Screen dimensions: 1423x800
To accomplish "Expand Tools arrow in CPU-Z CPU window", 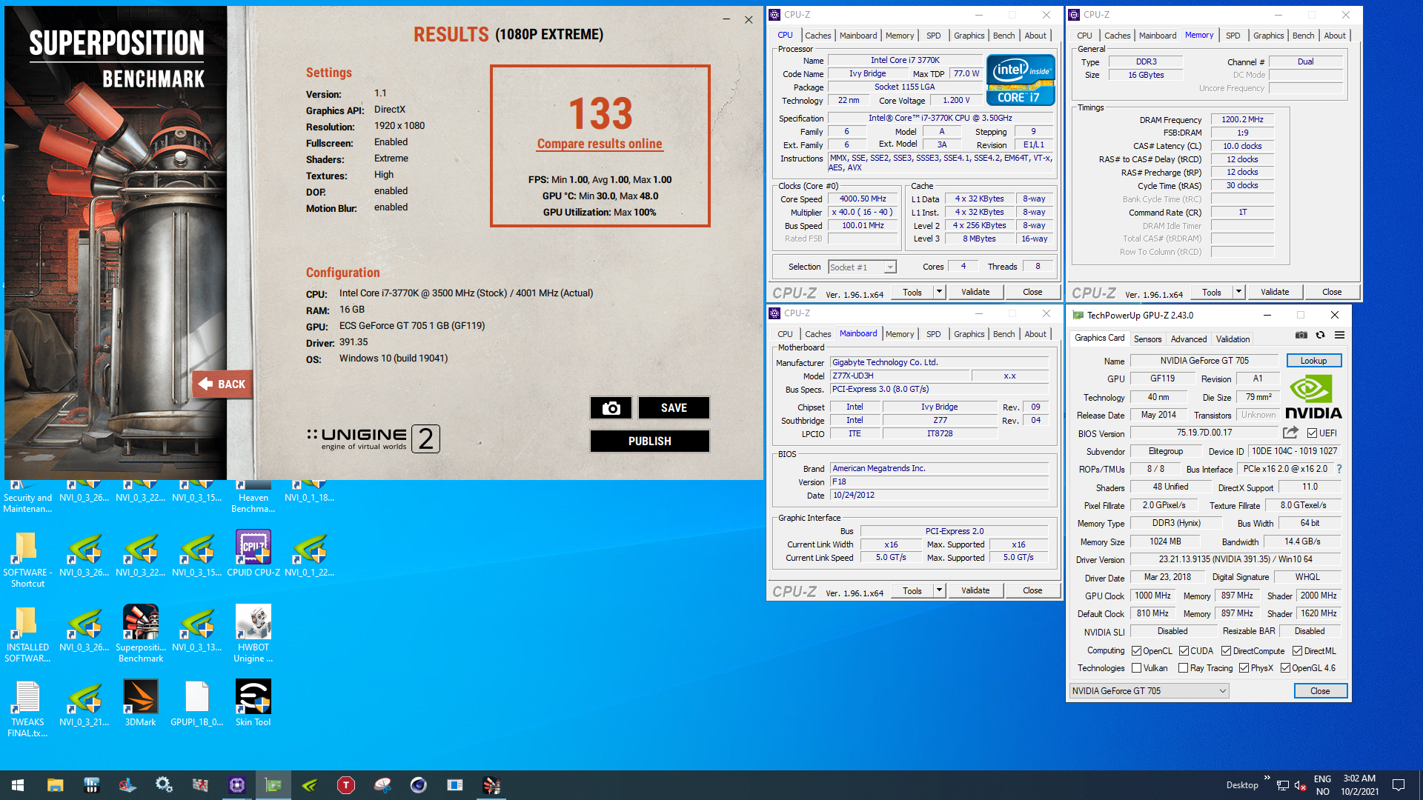I will coord(939,292).
